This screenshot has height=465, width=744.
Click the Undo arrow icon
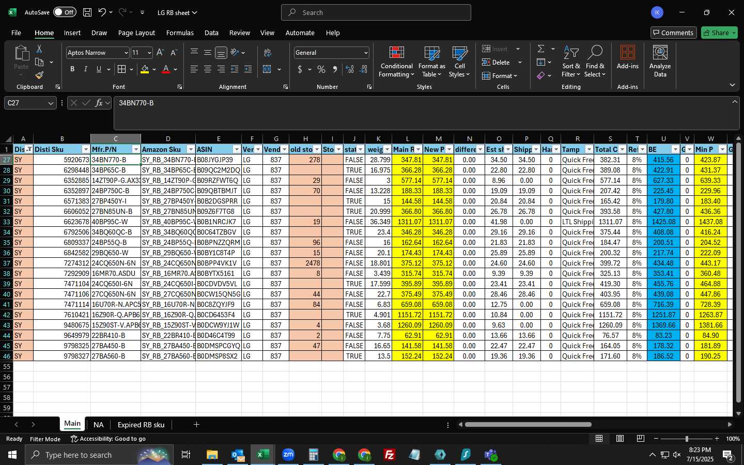tap(102, 12)
